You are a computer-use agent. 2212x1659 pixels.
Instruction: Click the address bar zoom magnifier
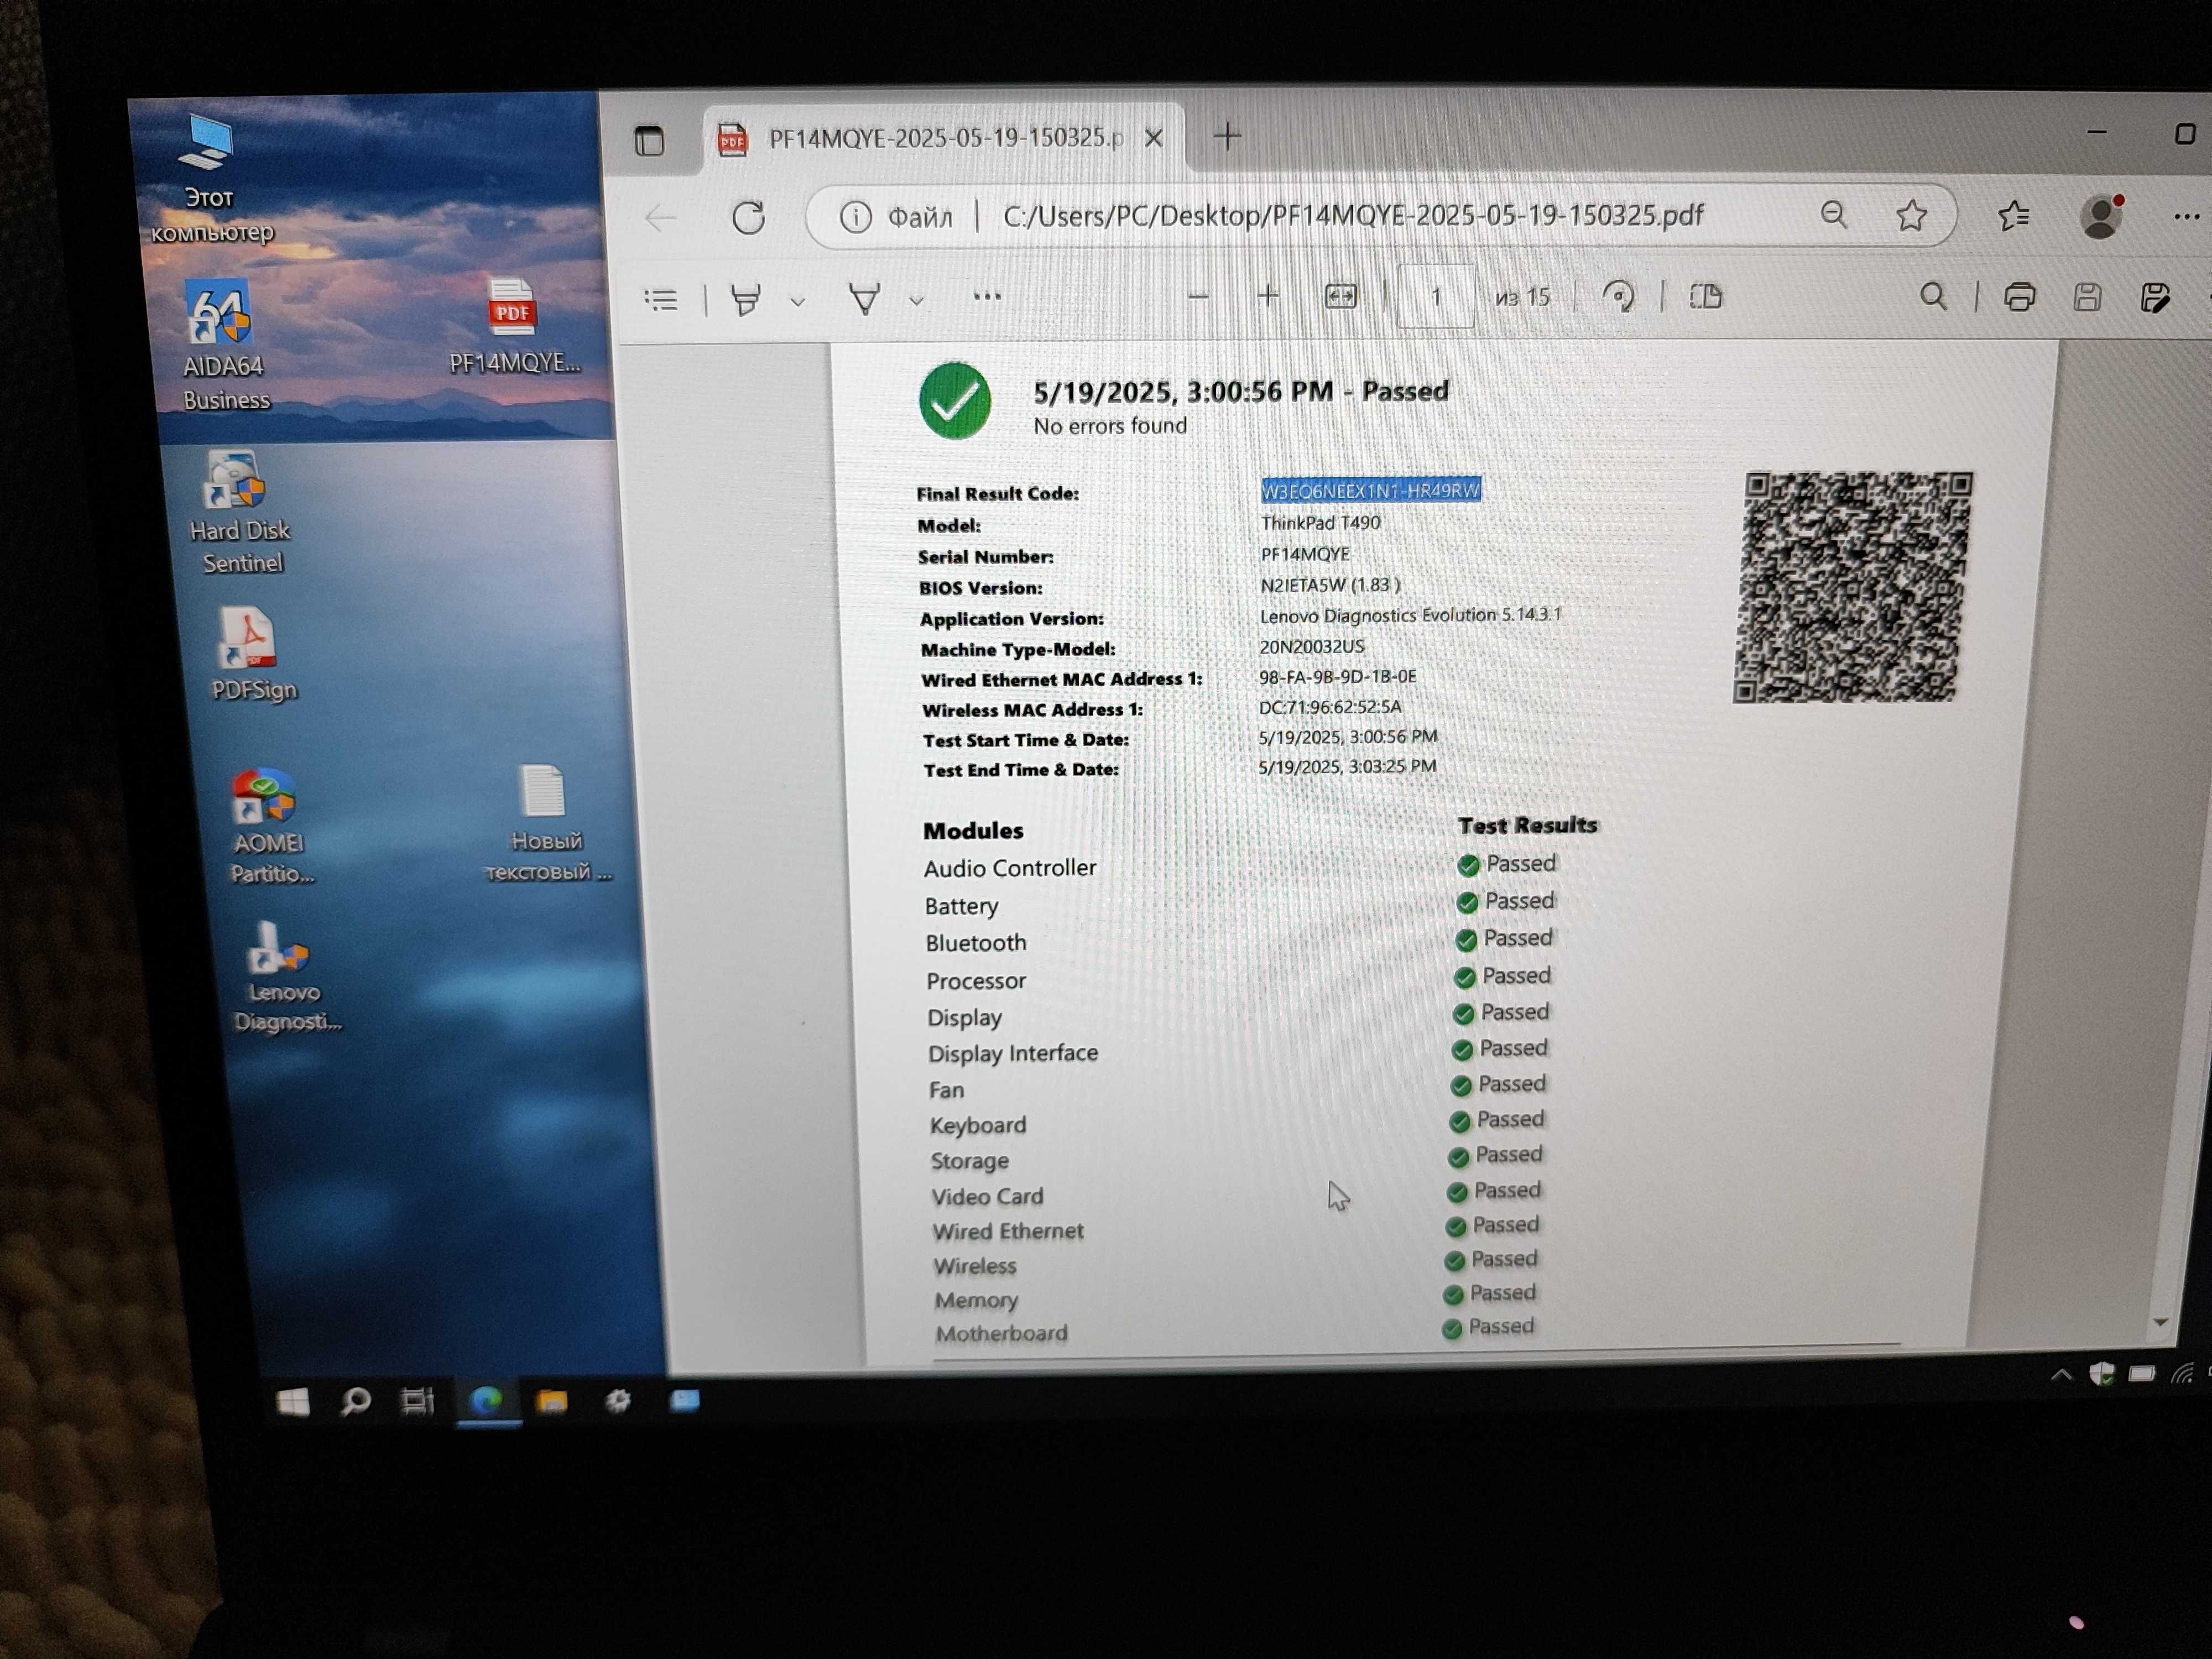point(1833,214)
